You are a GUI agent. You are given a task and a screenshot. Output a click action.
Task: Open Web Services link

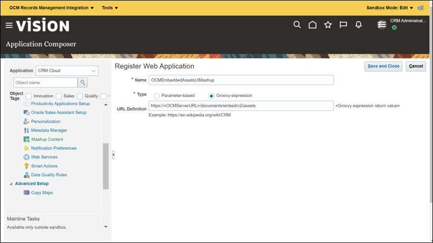point(44,157)
